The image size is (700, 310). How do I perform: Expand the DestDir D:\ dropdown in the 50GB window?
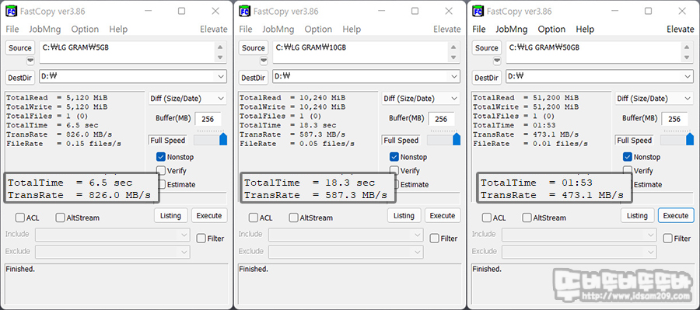688,76
